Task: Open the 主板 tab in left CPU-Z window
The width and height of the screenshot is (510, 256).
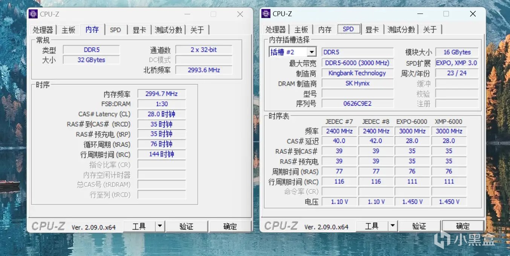Action: pos(69,30)
